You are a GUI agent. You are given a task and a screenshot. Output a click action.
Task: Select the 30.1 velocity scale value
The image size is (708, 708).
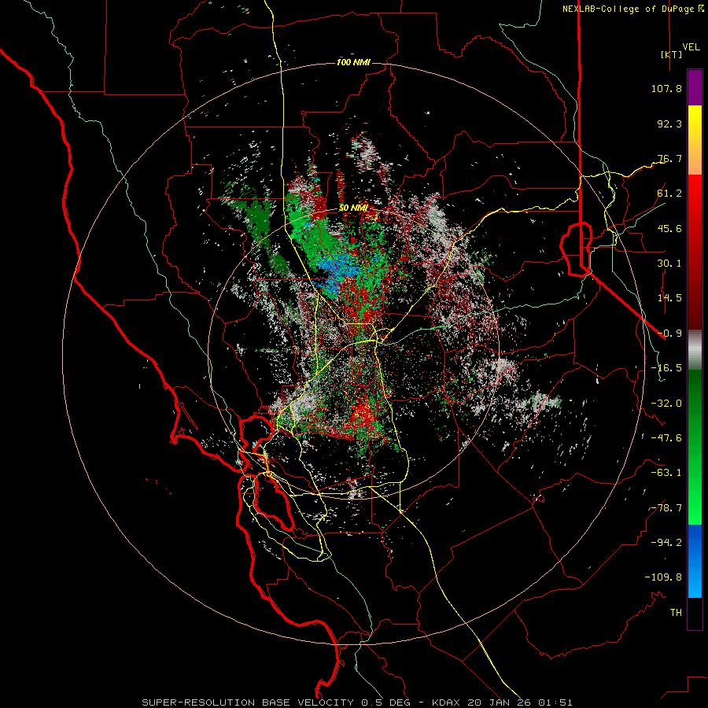pyautogui.click(x=669, y=264)
